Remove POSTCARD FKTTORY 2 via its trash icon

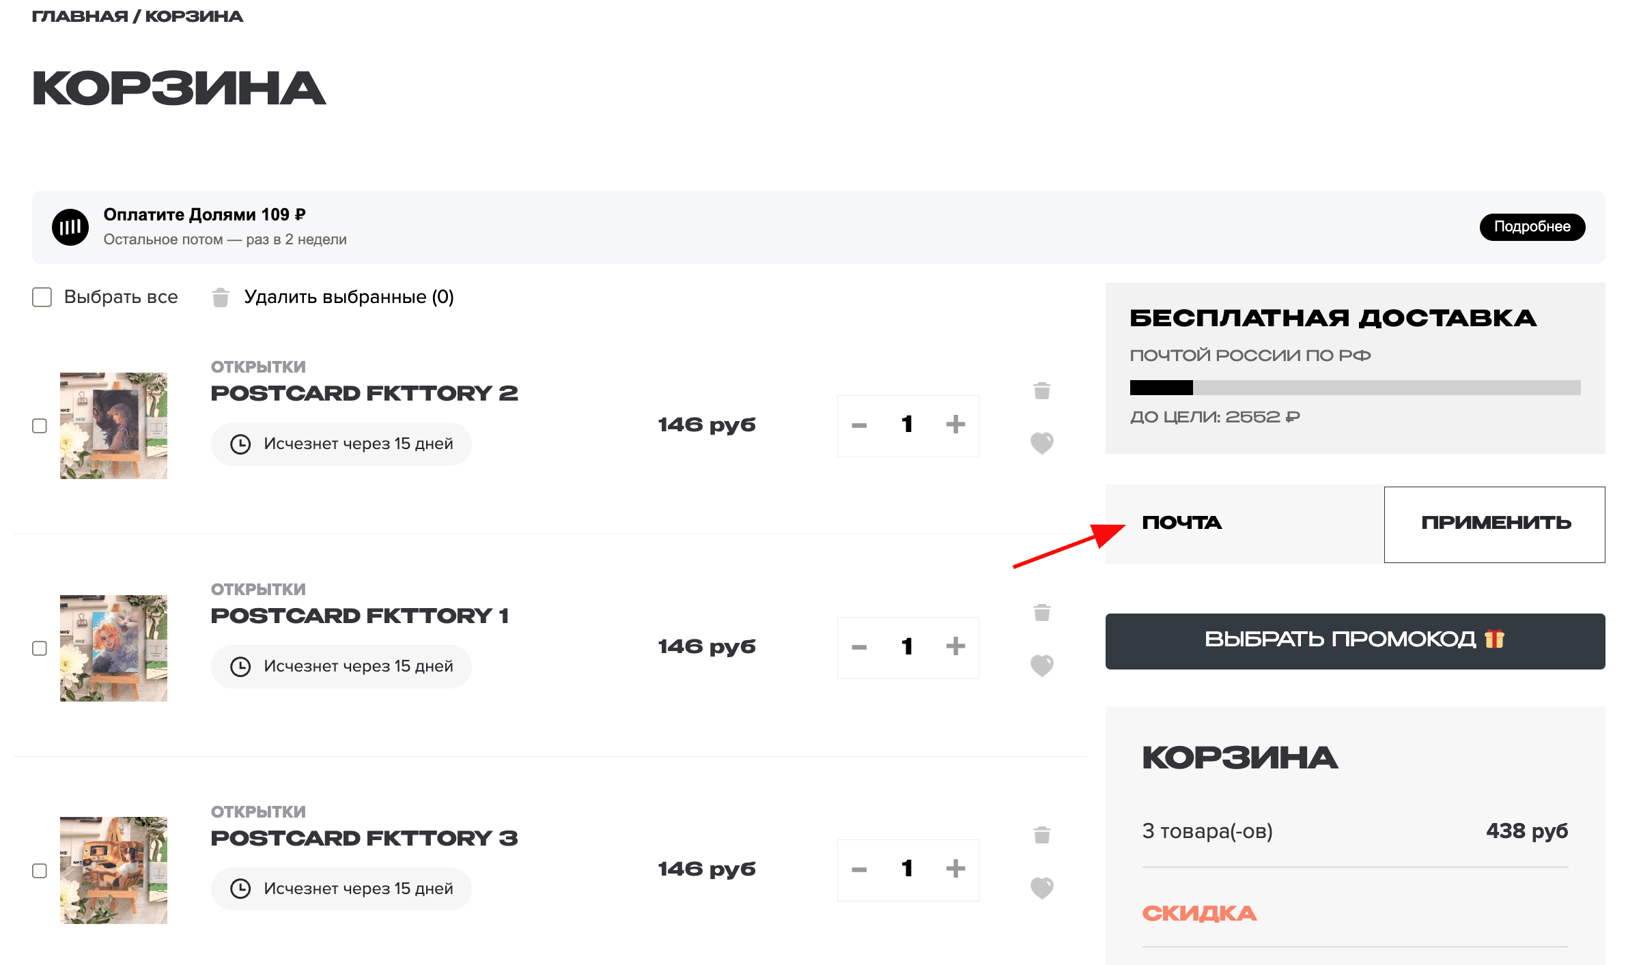point(1041,391)
